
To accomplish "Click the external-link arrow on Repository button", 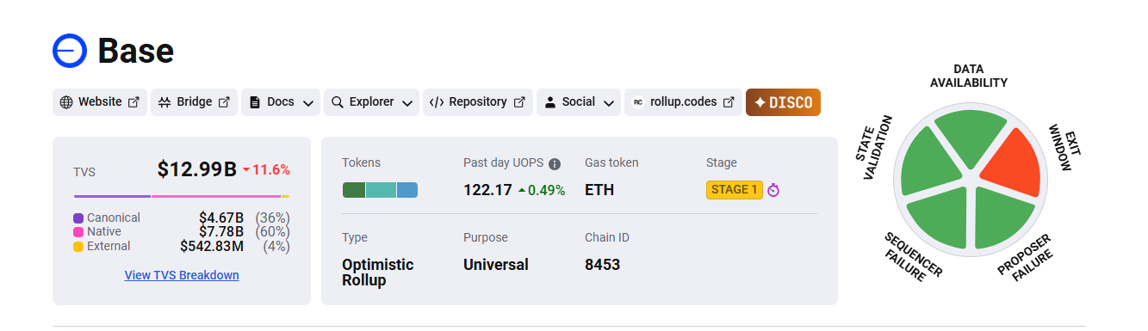I will 519,102.
